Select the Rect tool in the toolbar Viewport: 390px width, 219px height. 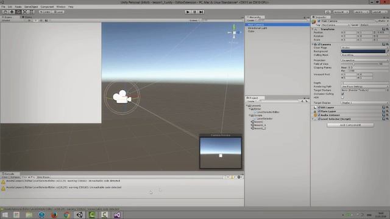(x=32, y=12)
